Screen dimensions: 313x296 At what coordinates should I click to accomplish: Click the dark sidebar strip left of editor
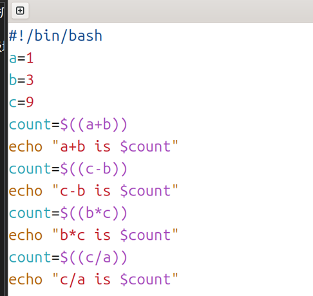4,150
